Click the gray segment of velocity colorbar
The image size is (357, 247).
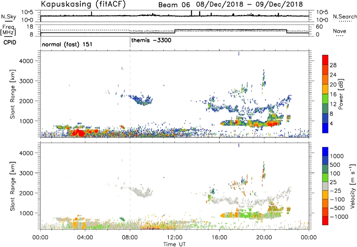[x=325, y=186]
